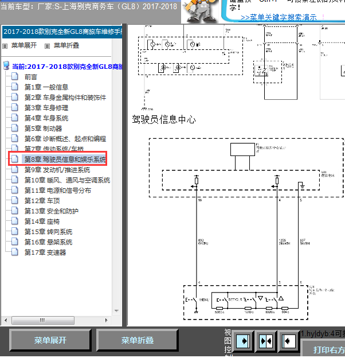The image size is (345, 358).
Task: Click the small icon before top 菜单展开
Action: pos(5,46)
